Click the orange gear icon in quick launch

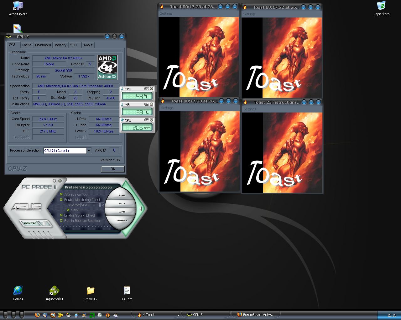tap(53, 315)
